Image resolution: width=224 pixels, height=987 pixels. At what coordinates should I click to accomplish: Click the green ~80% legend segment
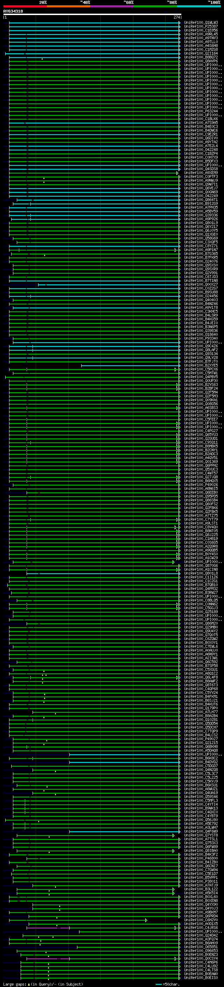(x=155, y=6)
